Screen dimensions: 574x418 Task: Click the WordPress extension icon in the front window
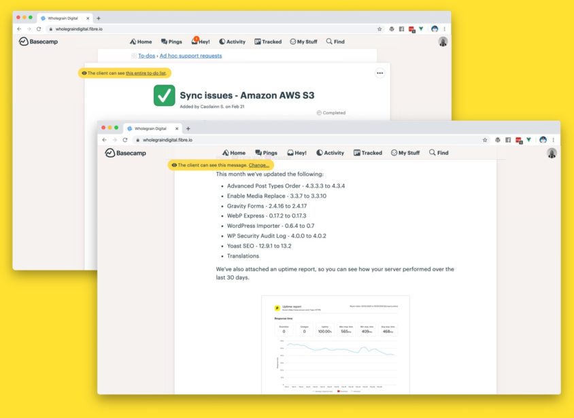498,140
